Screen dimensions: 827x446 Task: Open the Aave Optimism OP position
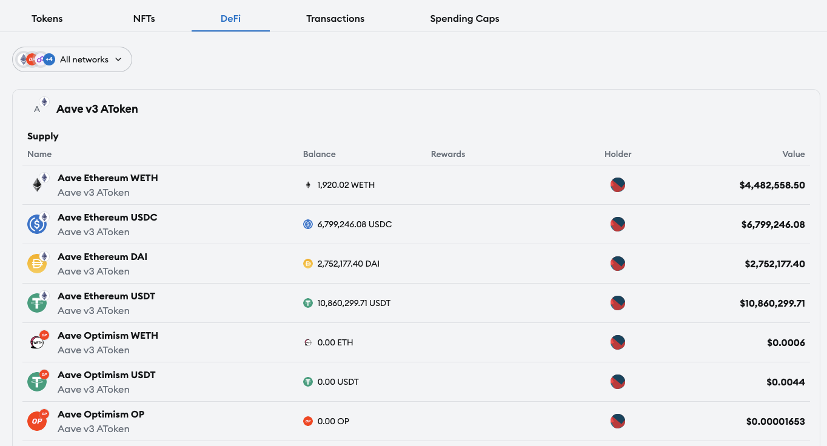(x=416, y=421)
